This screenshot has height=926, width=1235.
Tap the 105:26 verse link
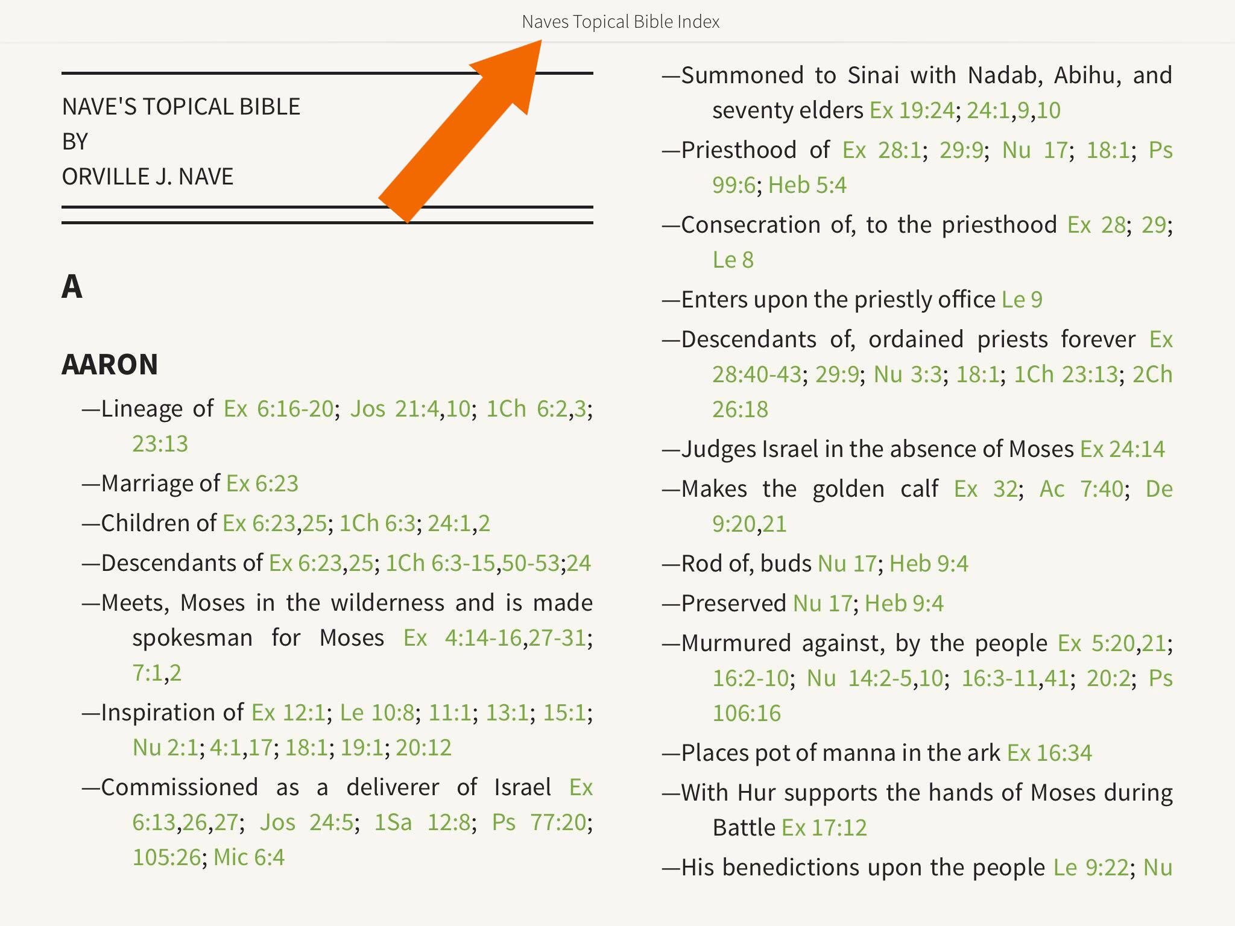(x=166, y=858)
